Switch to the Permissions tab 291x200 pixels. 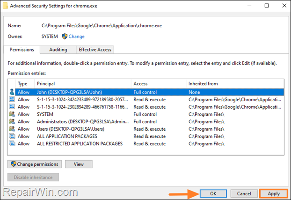coord(22,50)
